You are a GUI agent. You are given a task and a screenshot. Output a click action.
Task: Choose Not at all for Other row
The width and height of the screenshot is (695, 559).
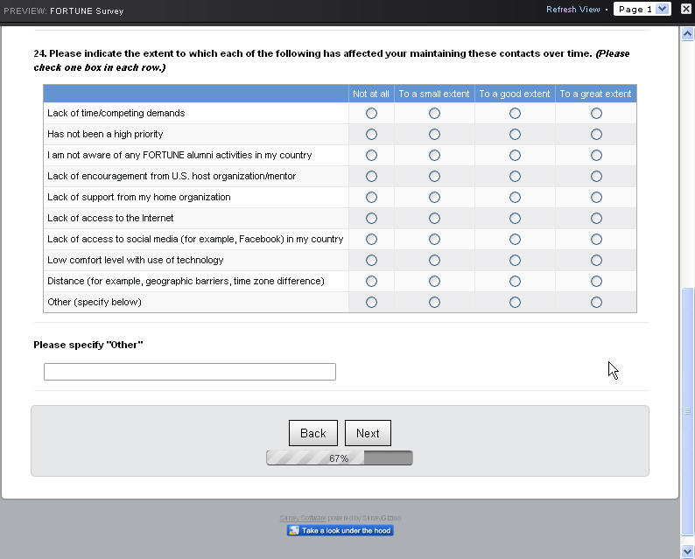point(371,303)
